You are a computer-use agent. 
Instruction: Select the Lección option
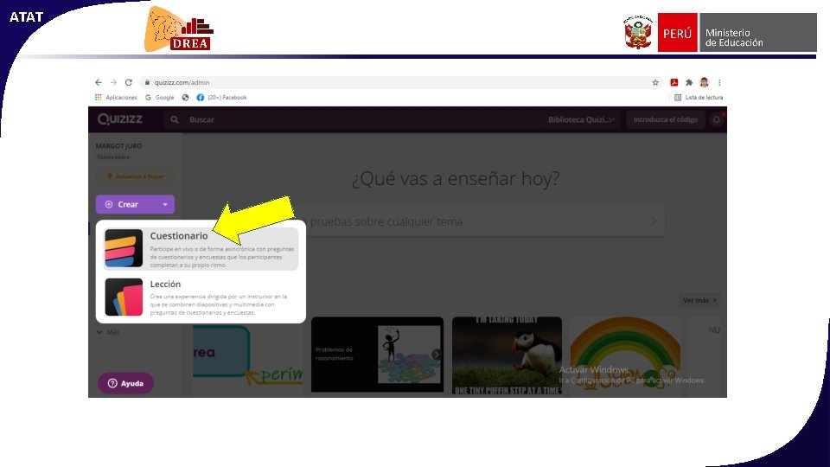pos(201,297)
